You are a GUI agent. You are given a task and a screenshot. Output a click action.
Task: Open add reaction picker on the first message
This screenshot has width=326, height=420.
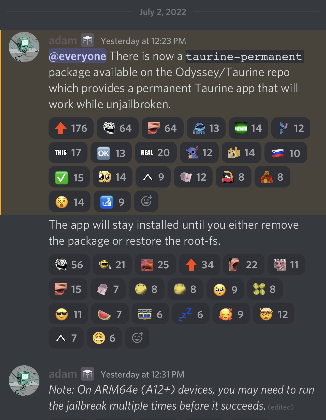point(146,201)
